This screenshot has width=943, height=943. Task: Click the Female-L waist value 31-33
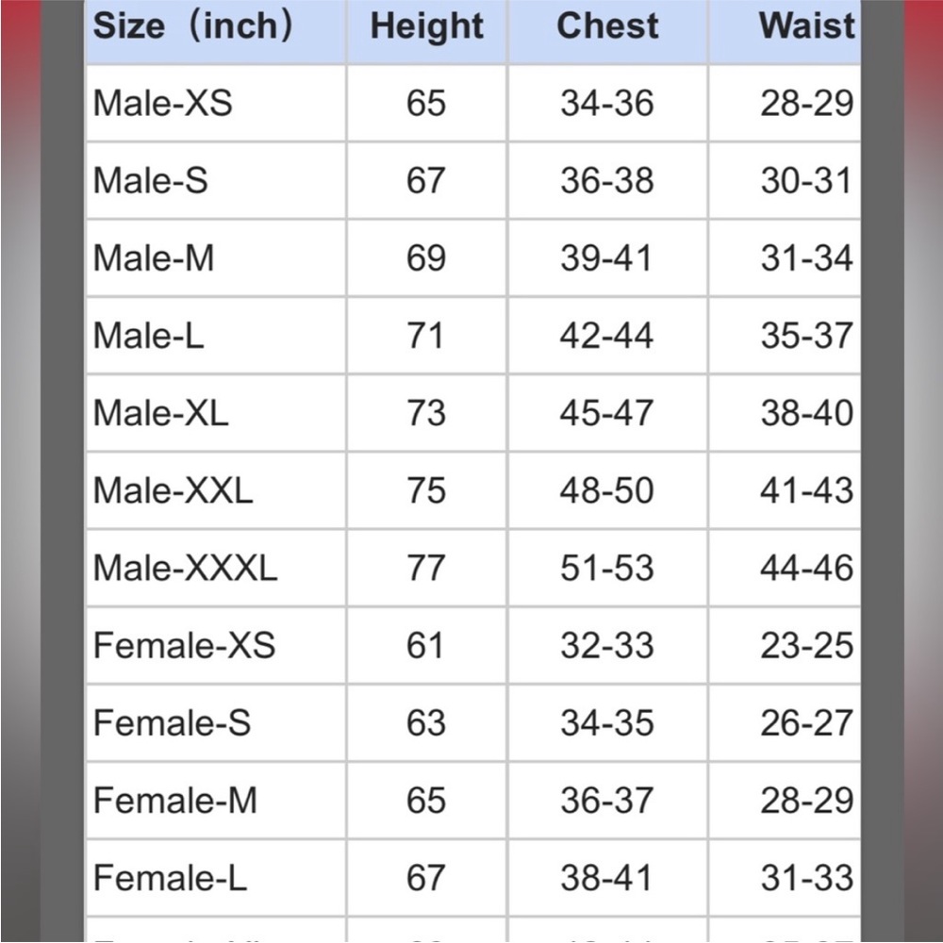[x=806, y=879]
